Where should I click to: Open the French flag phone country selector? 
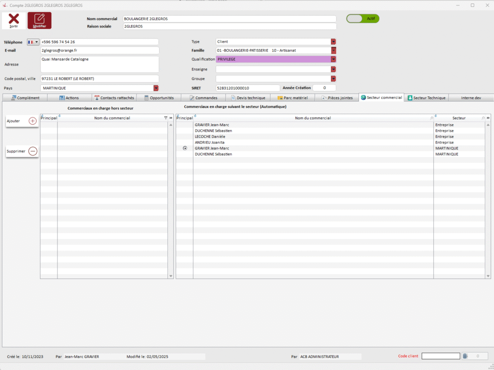click(33, 42)
